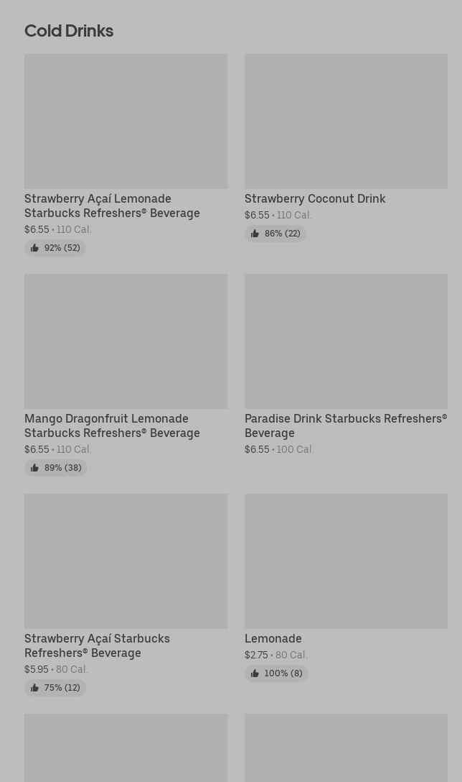Click thumbs-up icon beside 75% rating
The height and width of the screenshot is (782, 462).
34,688
